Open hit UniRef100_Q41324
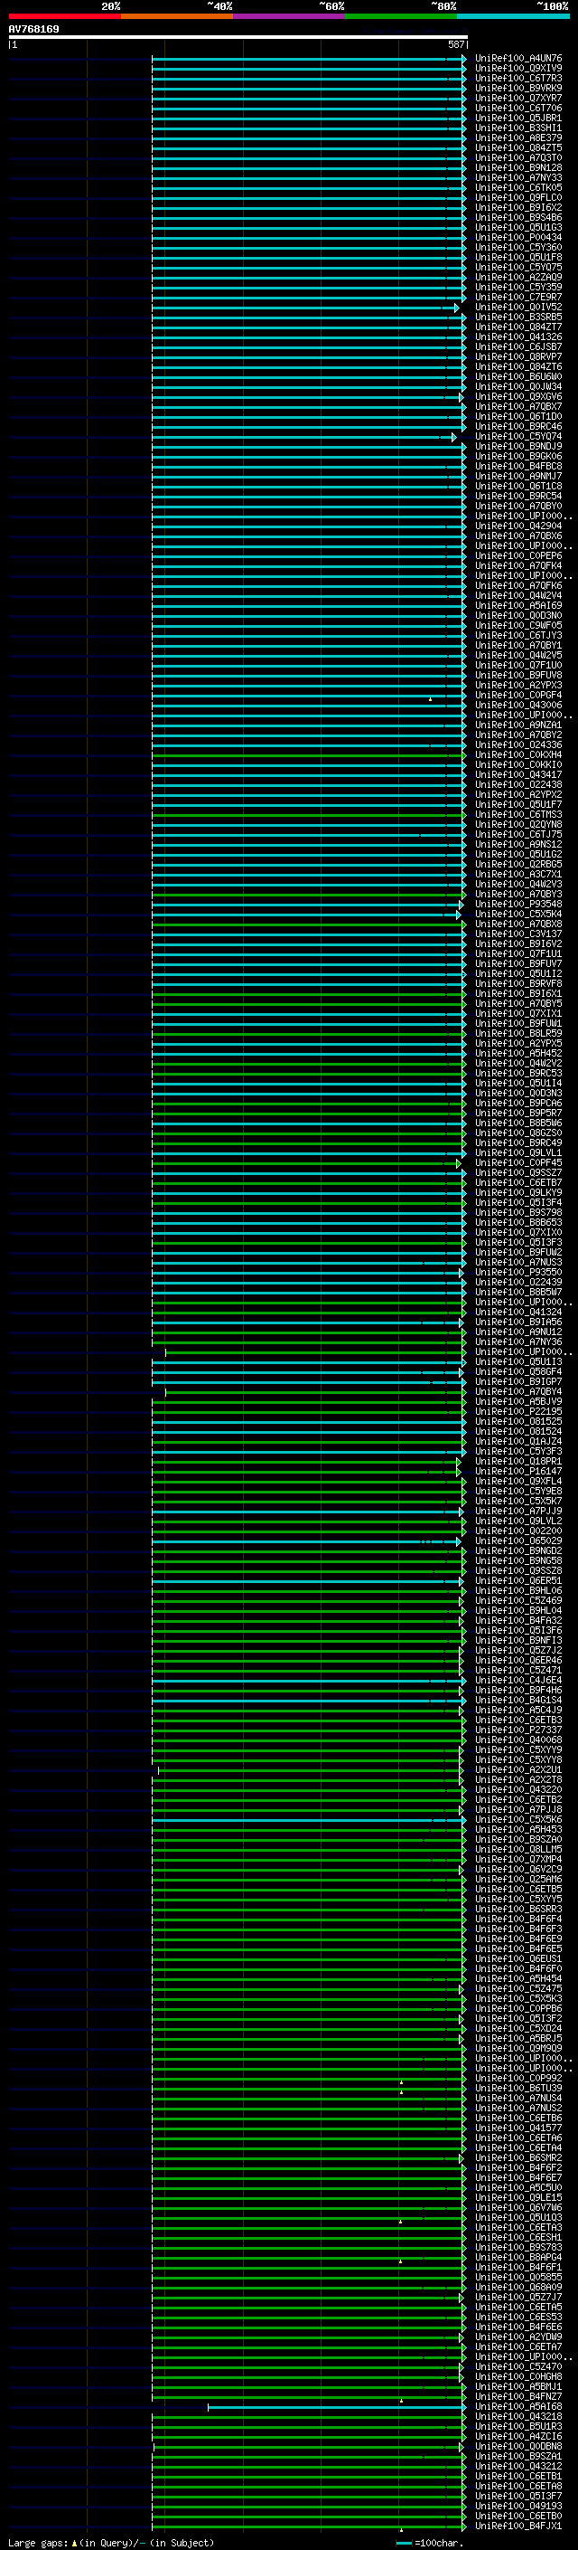578x2550 pixels. click(518, 1313)
